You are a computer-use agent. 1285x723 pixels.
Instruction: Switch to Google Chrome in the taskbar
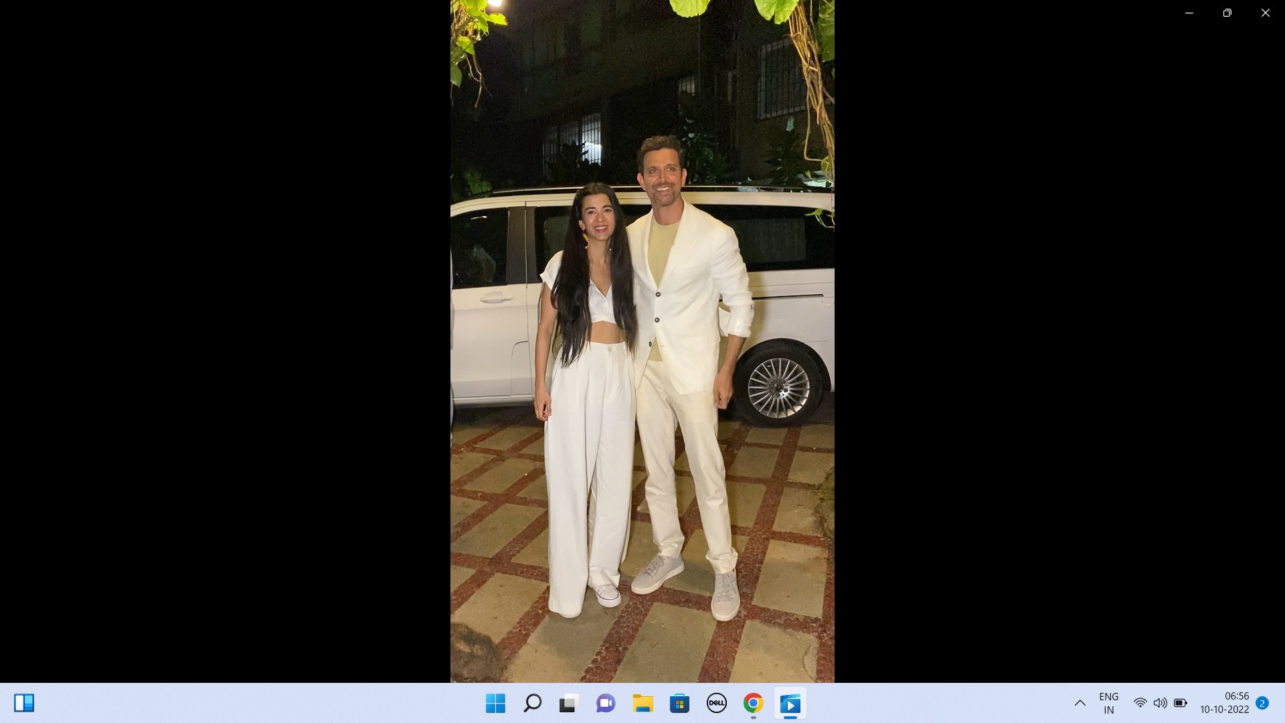753,704
